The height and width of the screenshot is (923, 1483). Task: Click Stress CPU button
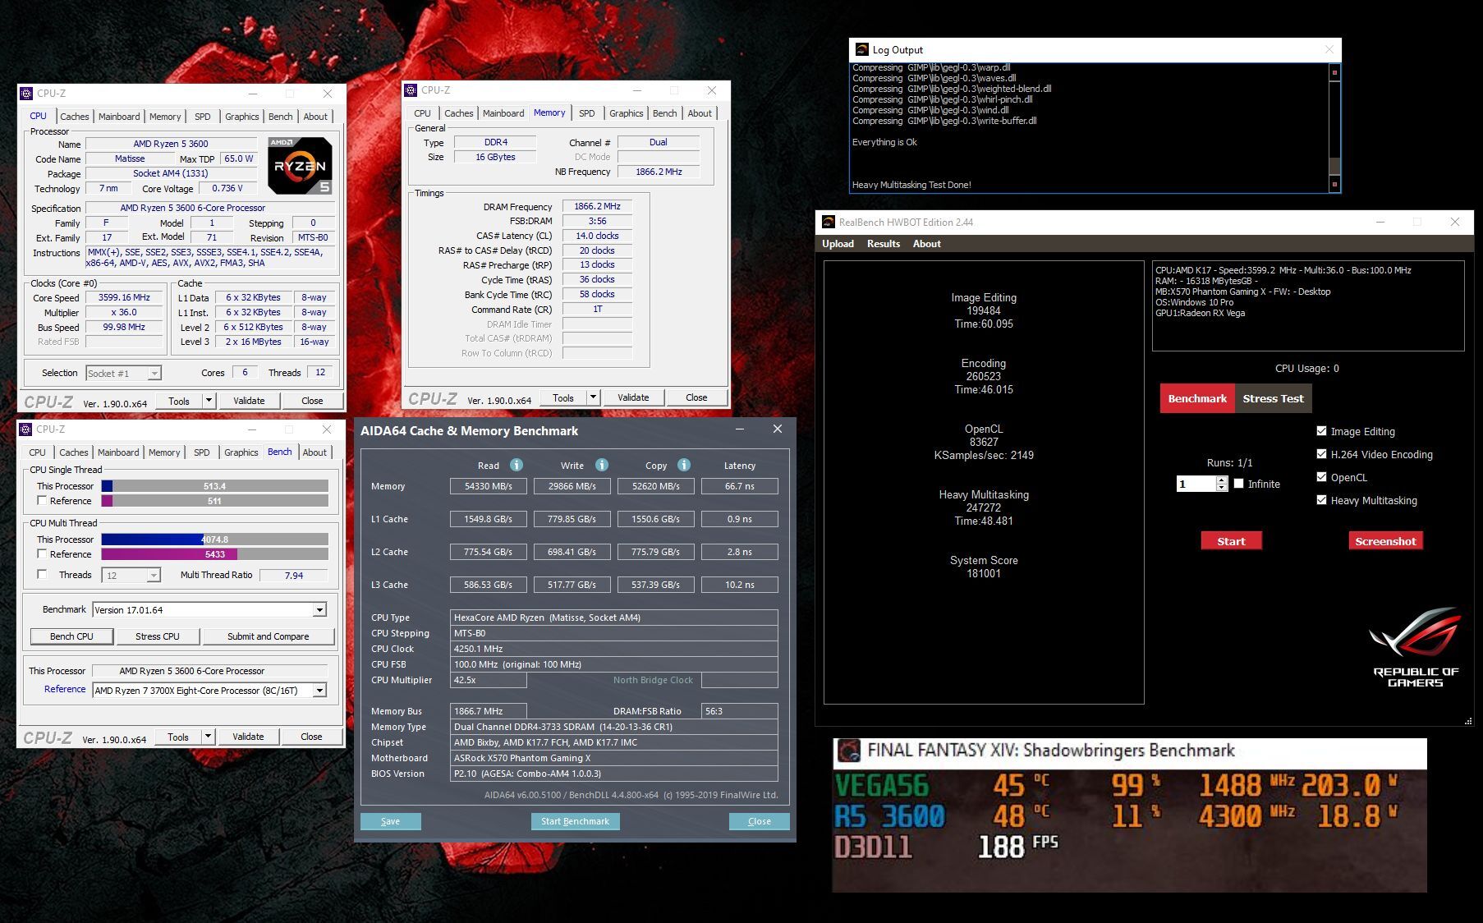pos(158,636)
